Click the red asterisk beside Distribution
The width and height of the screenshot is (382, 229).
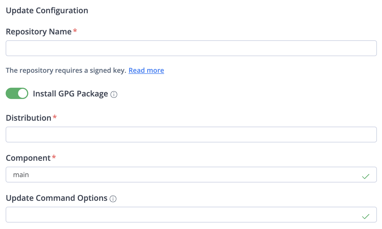point(55,117)
